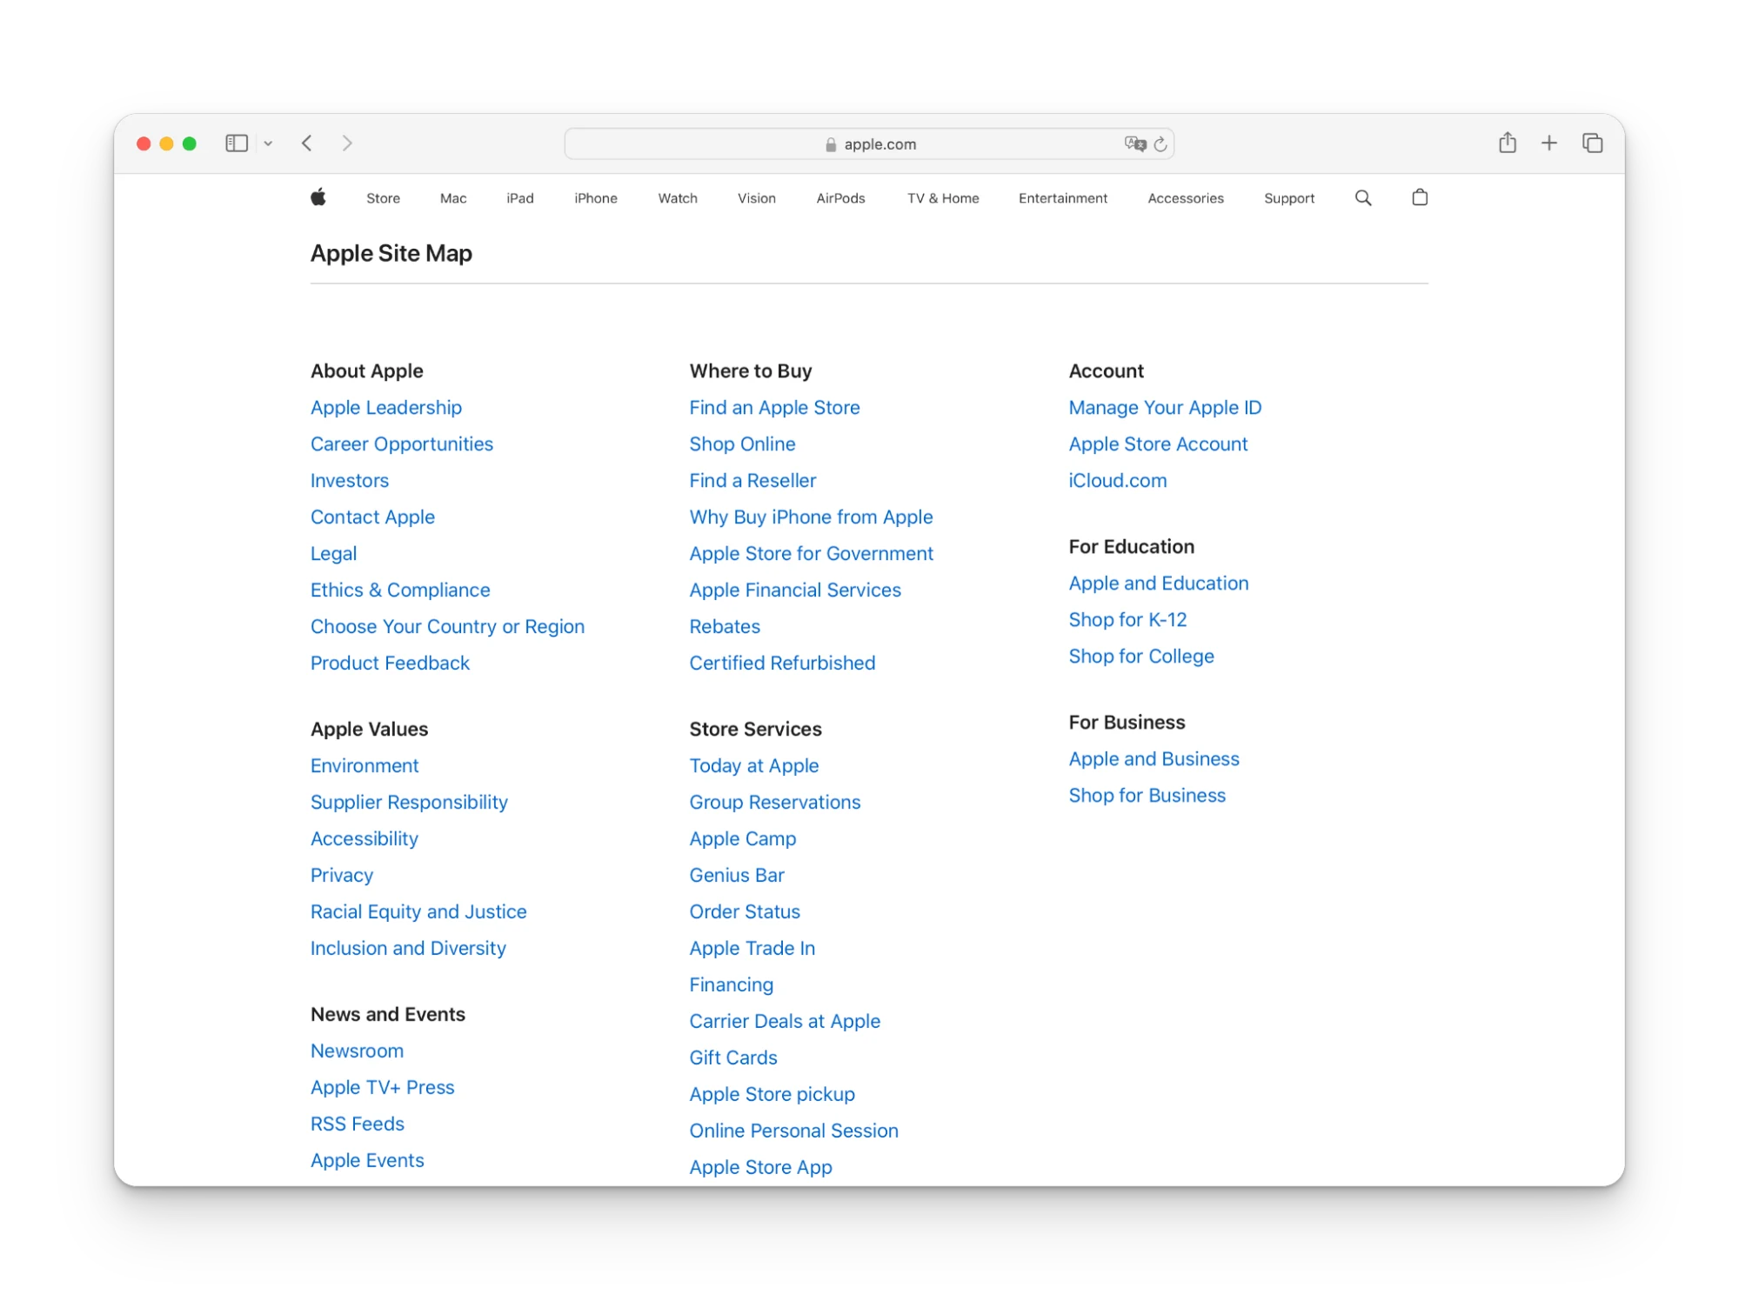The width and height of the screenshot is (1739, 1301).
Task: Open the Store menu item
Action: pos(383,198)
